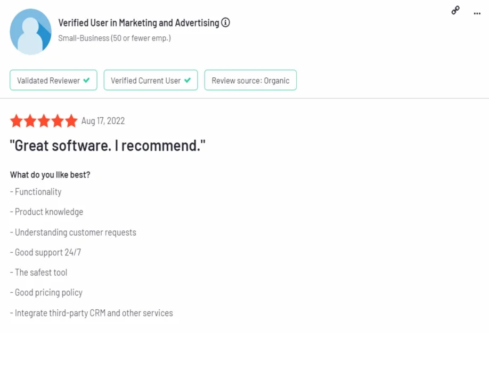489x378 pixels.
Task: Click the reviewer avatar image
Action: click(30, 31)
